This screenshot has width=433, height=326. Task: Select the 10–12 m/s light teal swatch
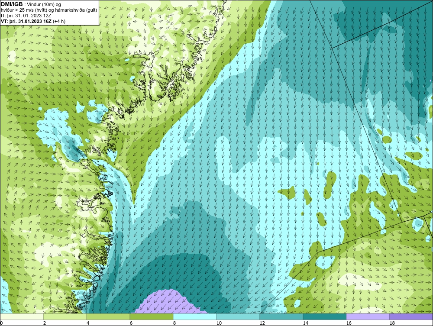tap(238, 316)
